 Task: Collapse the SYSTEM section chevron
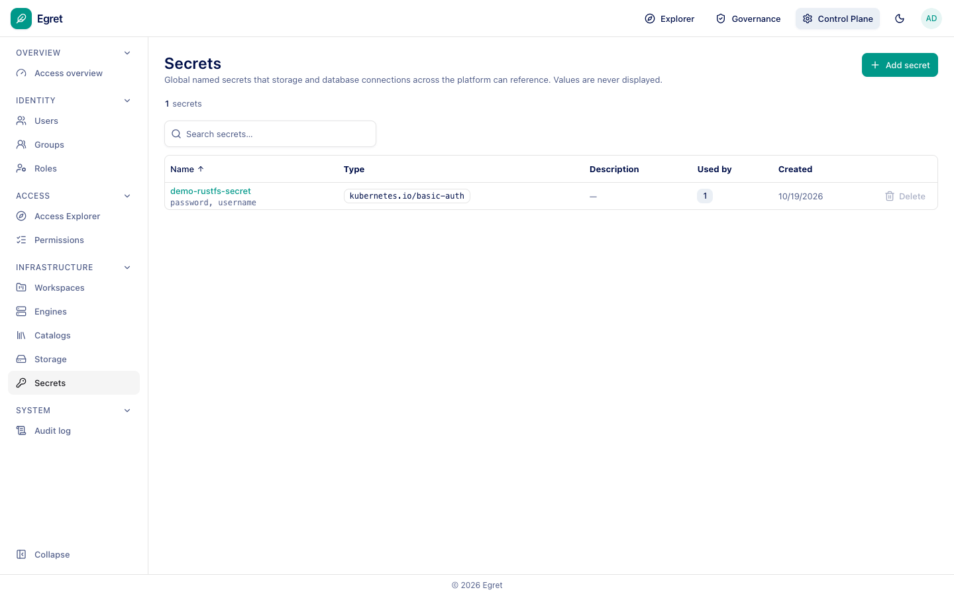[x=127, y=411]
